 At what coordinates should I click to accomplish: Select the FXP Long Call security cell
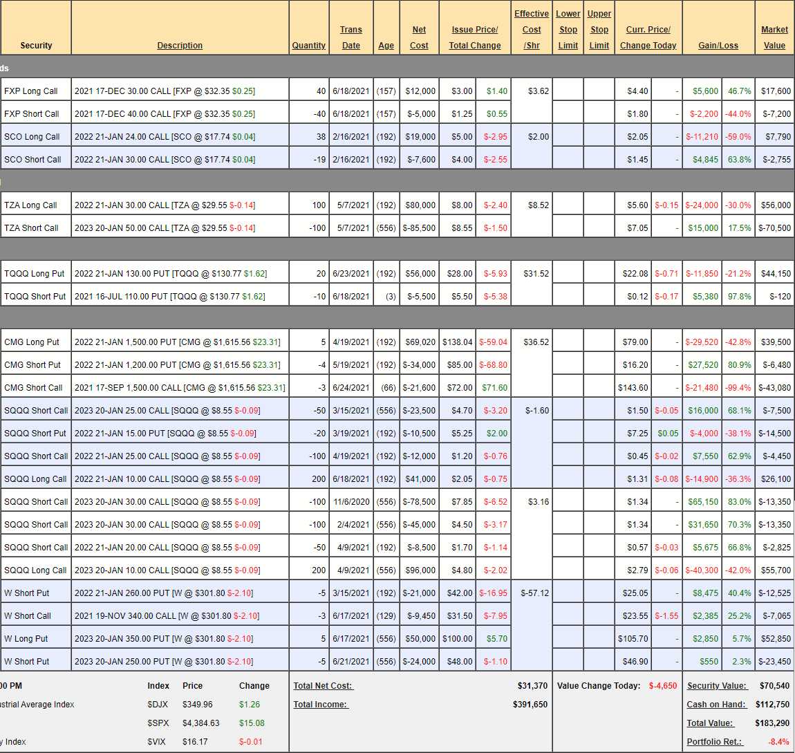tap(31, 91)
